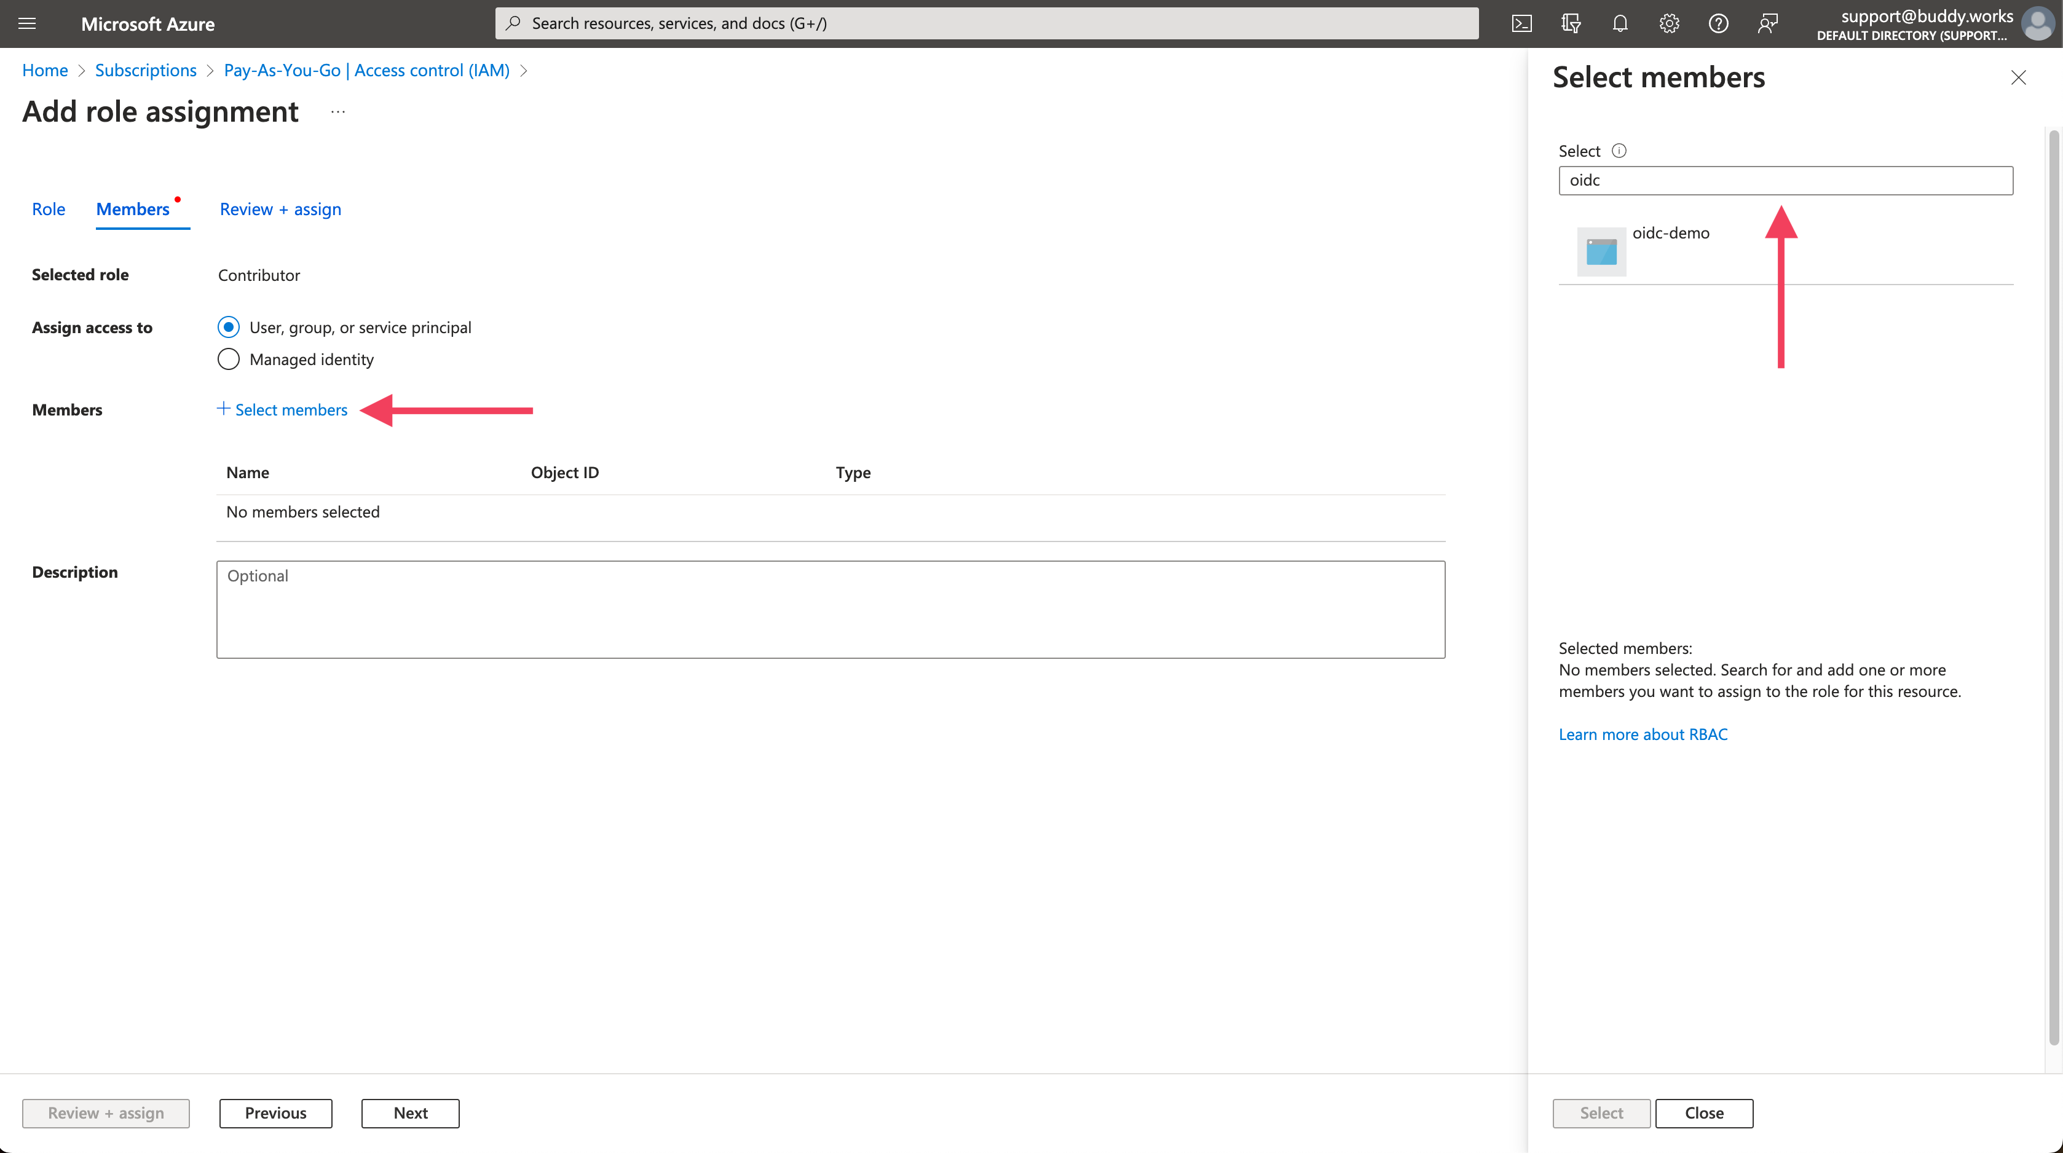2063x1153 pixels.
Task: Click the plus icon before Select members
Action: 223,408
